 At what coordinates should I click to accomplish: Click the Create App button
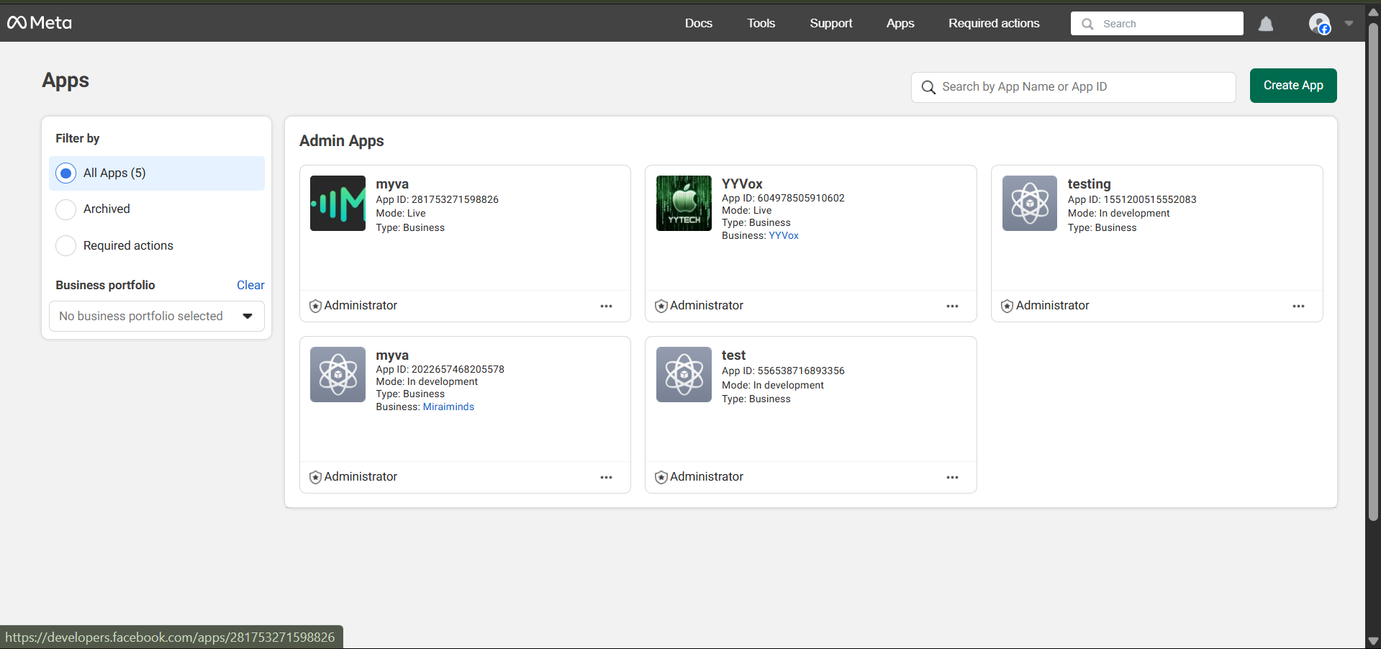click(1292, 85)
